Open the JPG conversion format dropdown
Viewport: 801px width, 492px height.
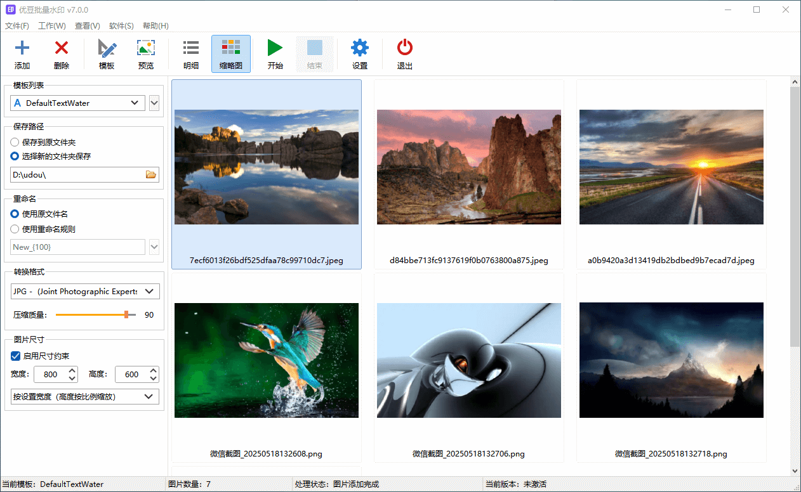click(149, 292)
